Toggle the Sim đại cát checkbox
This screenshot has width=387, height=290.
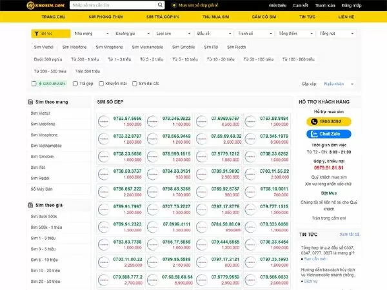pos(135,84)
